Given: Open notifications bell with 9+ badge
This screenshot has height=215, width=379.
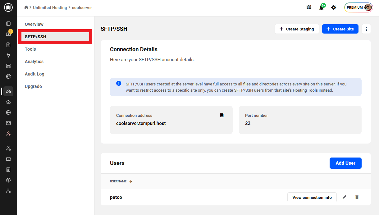Looking at the screenshot, I should tap(322, 7).
